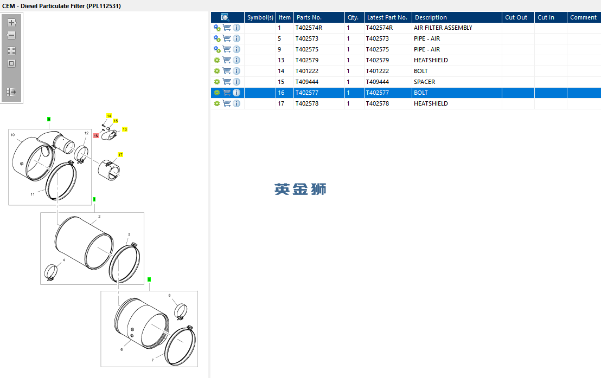
Task: Click the four-square grid view icon
Action: pos(11,51)
